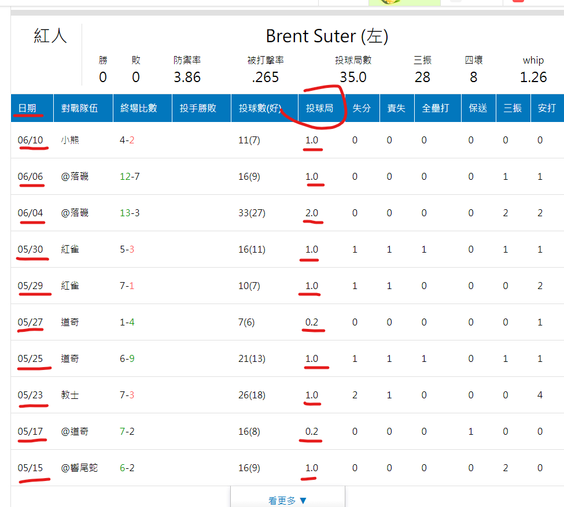Click pitch count 11(7)
The height and width of the screenshot is (507, 564).
coord(249,140)
